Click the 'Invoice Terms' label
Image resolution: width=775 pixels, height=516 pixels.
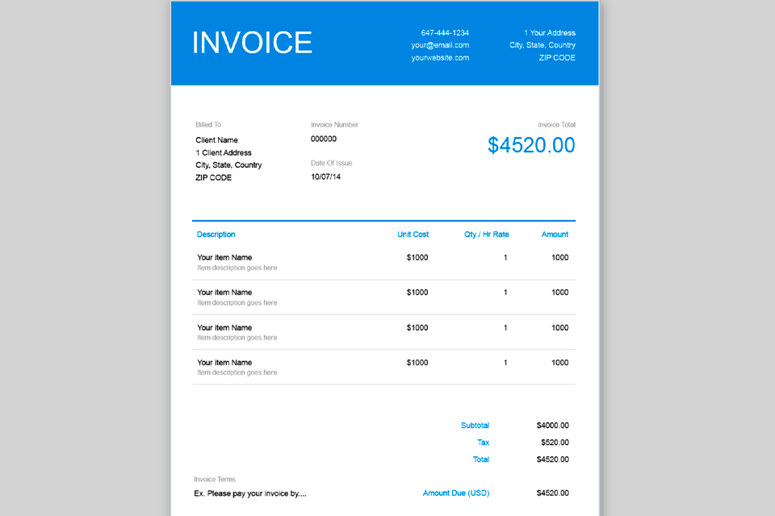[215, 479]
